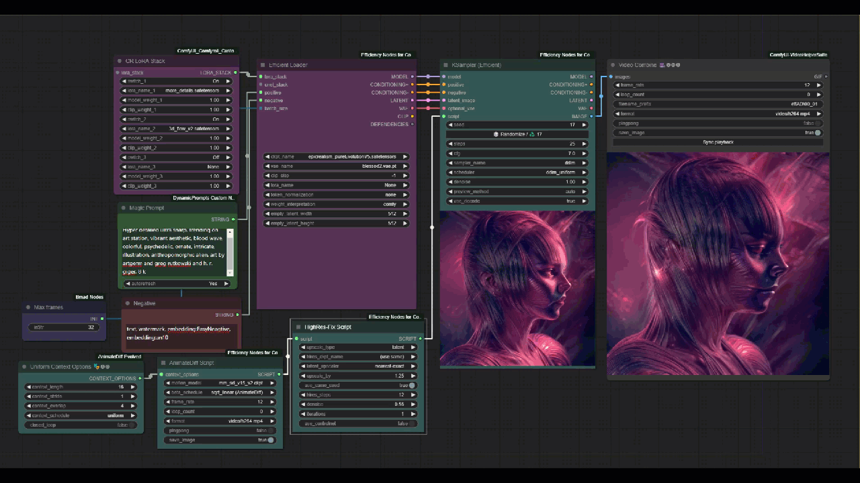Click the film icon beside Video Combine title
The image size is (860, 483).
(x=662, y=65)
